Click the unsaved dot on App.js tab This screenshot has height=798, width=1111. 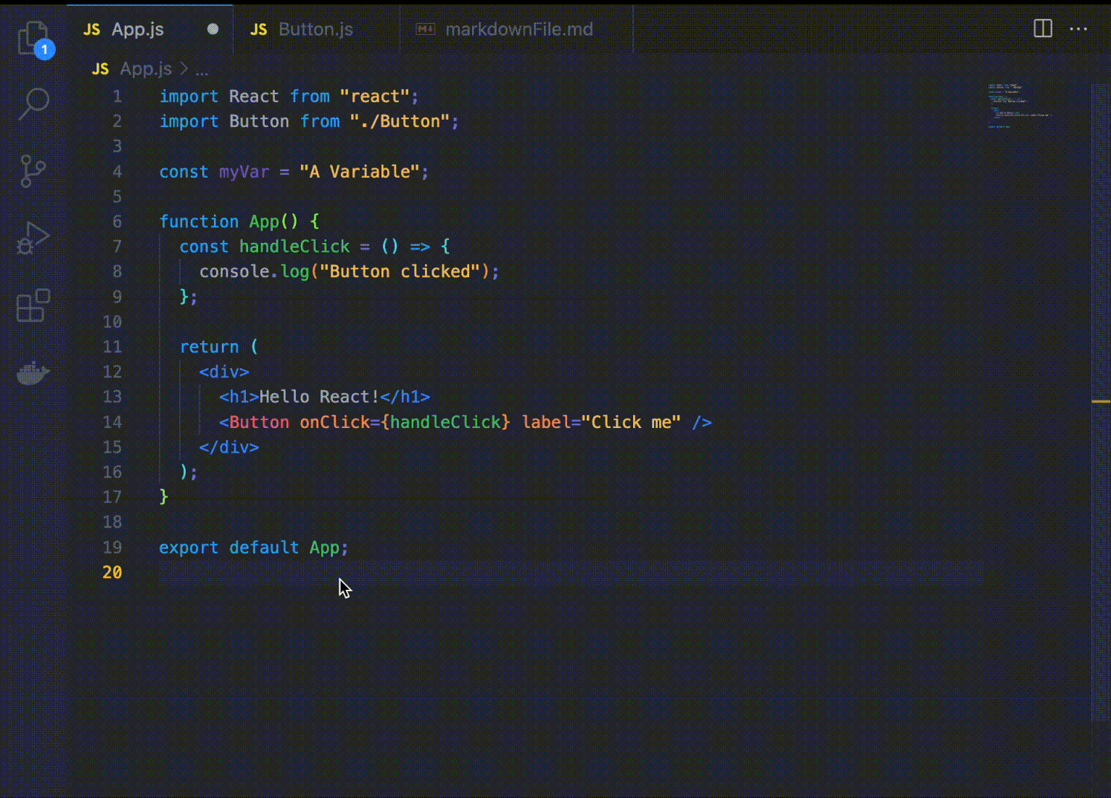coord(212,29)
